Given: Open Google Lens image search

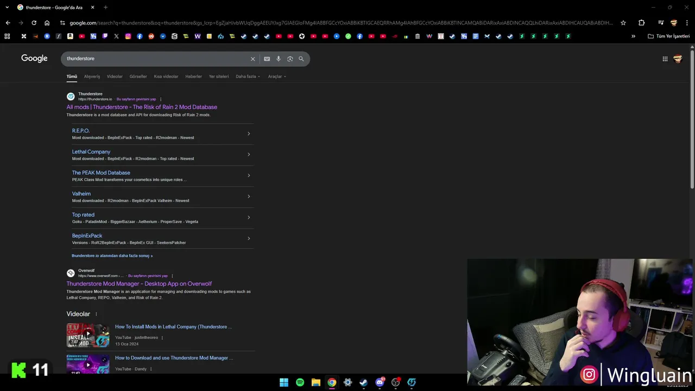Looking at the screenshot, I should pos(290,59).
